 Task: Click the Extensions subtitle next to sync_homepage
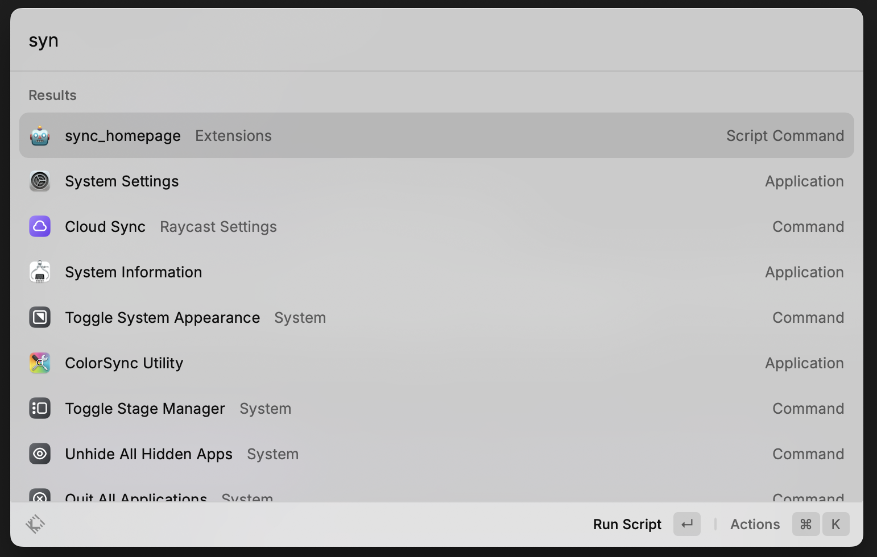[233, 136]
